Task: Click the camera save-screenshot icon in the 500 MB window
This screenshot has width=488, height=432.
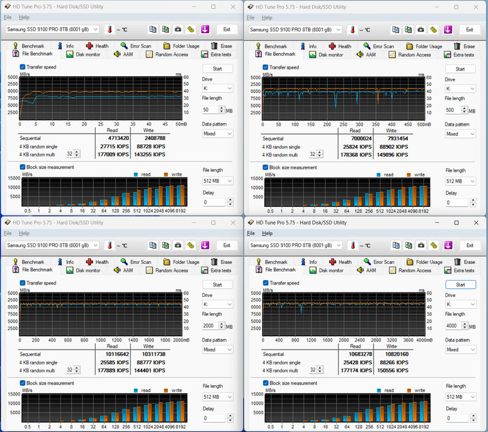Action: point(421,29)
